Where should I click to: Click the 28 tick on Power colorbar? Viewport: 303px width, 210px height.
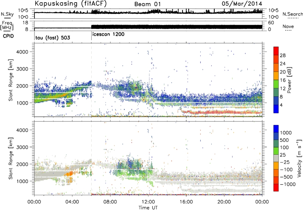tap(283, 55)
